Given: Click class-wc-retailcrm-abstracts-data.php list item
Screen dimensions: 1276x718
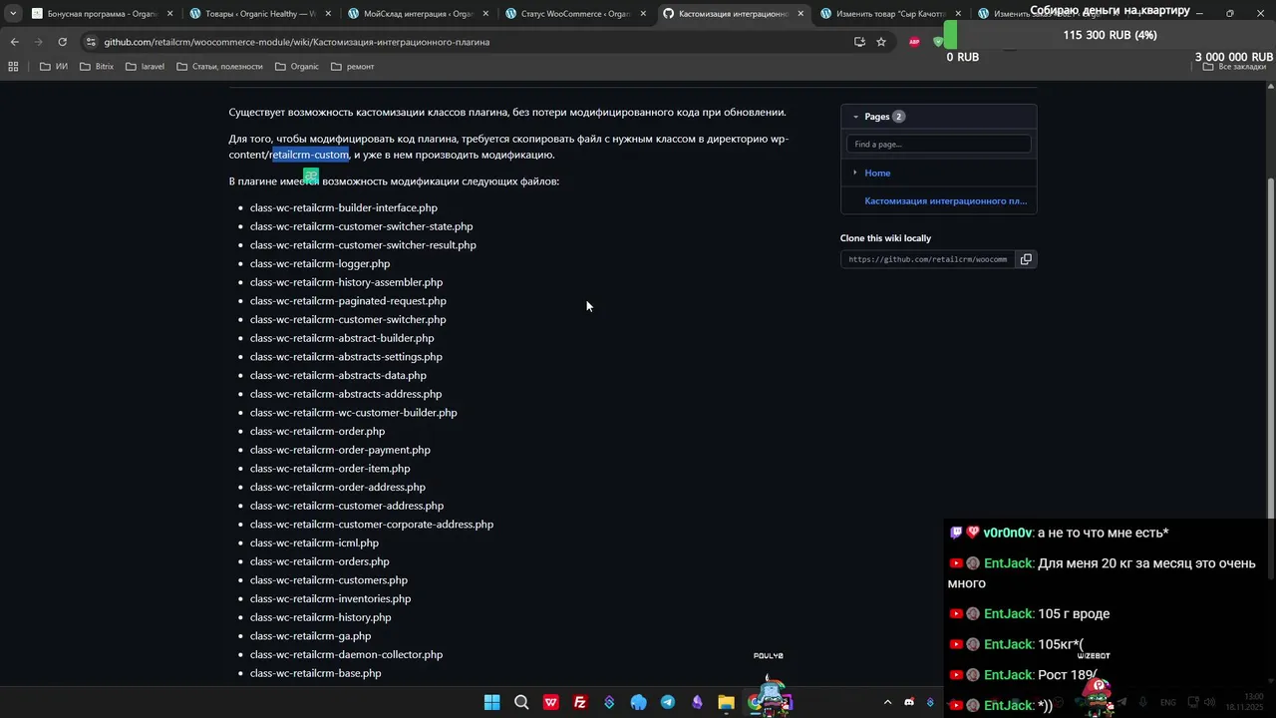Looking at the screenshot, I should click(338, 376).
